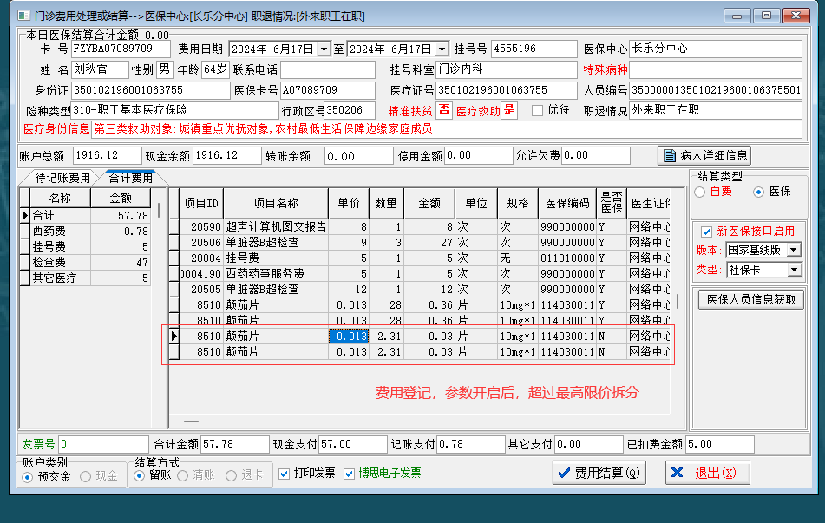Click 病人详细信息 button
This screenshot has width=825, height=523.
[704, 156]
